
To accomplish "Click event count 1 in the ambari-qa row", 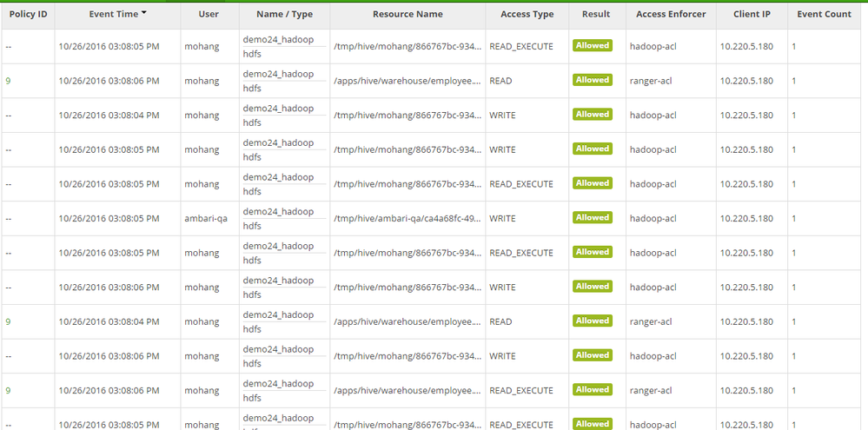I will (794, 219).
